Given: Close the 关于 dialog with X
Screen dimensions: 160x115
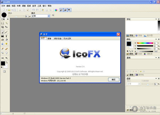Looking at the screenshot, I should coord(118,34).
